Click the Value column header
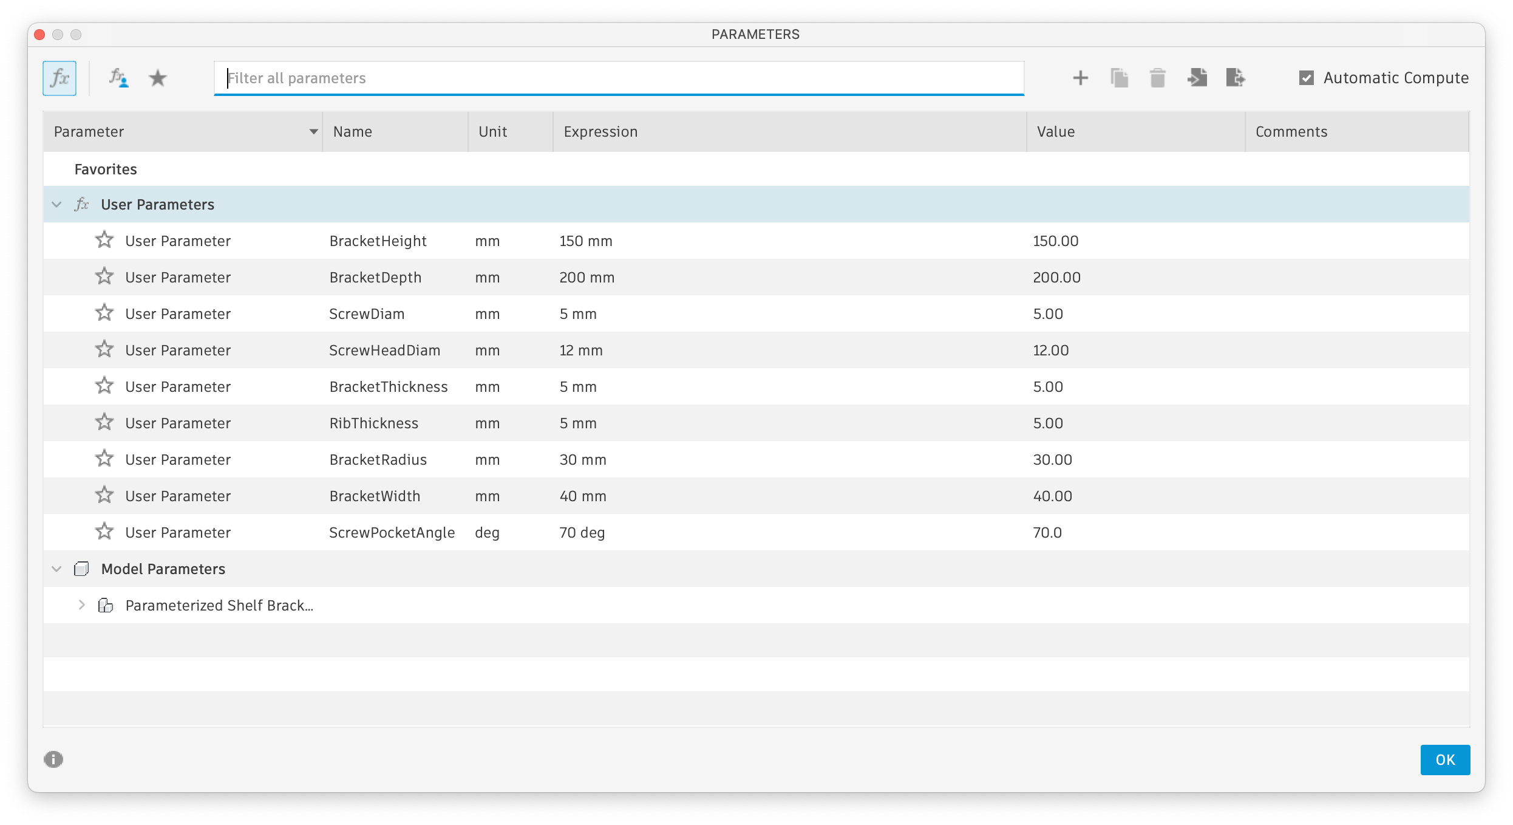 point(1135,131)
